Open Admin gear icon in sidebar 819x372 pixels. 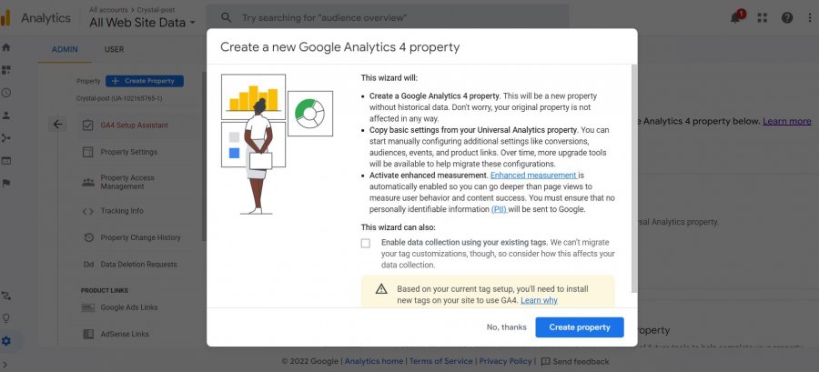[x=6, y=341]
